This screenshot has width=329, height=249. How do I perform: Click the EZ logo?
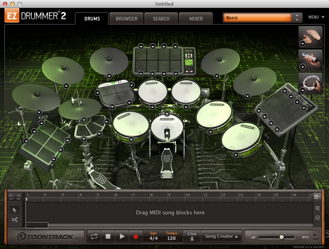click(x=12, y=15)
